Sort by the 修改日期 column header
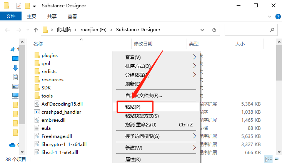This screenshot has width=282, height=163. click(143, 44)
